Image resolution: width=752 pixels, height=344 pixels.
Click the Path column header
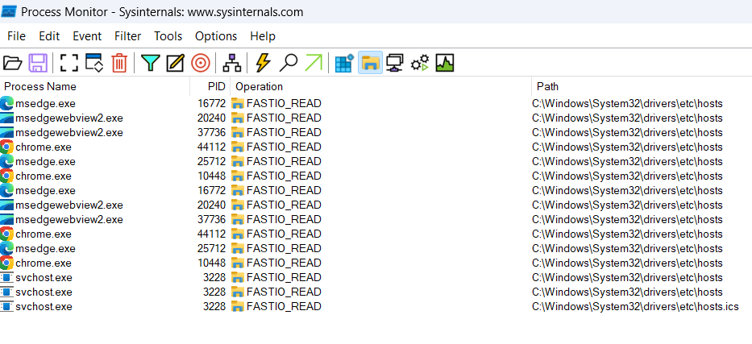point(642,87)
